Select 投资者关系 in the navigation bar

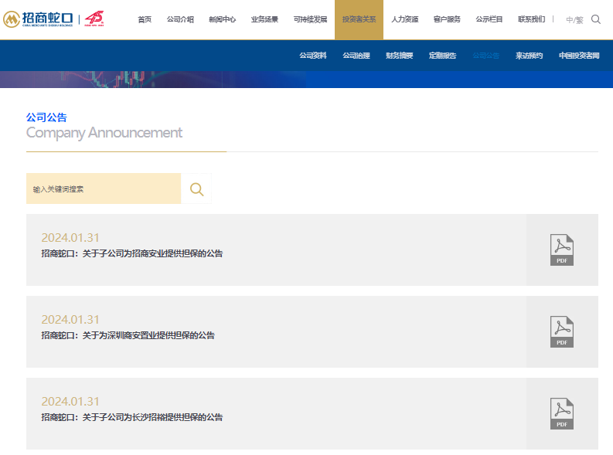359,19
